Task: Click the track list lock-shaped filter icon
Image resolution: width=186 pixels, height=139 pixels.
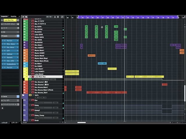Action: point(55,17)
